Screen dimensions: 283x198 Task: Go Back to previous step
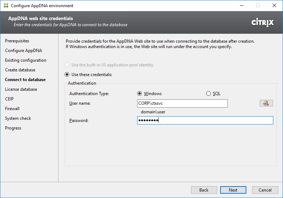click(x=204, y=190)
